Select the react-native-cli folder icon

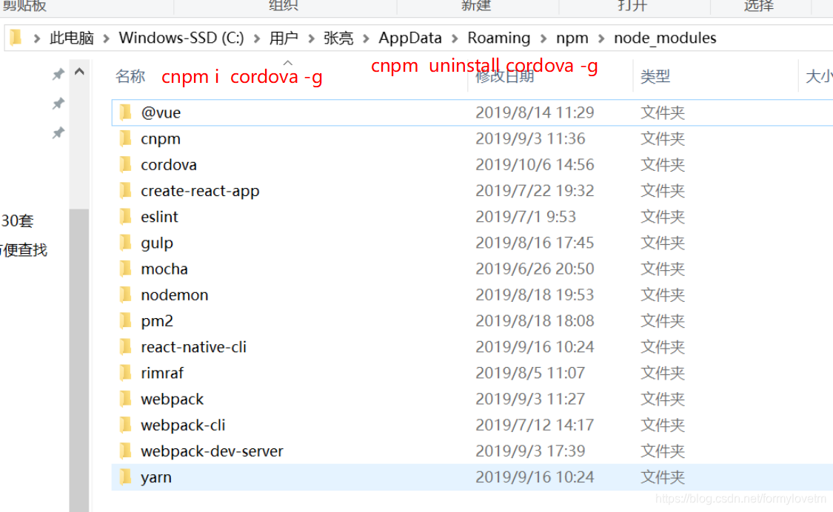coord(126,346)
